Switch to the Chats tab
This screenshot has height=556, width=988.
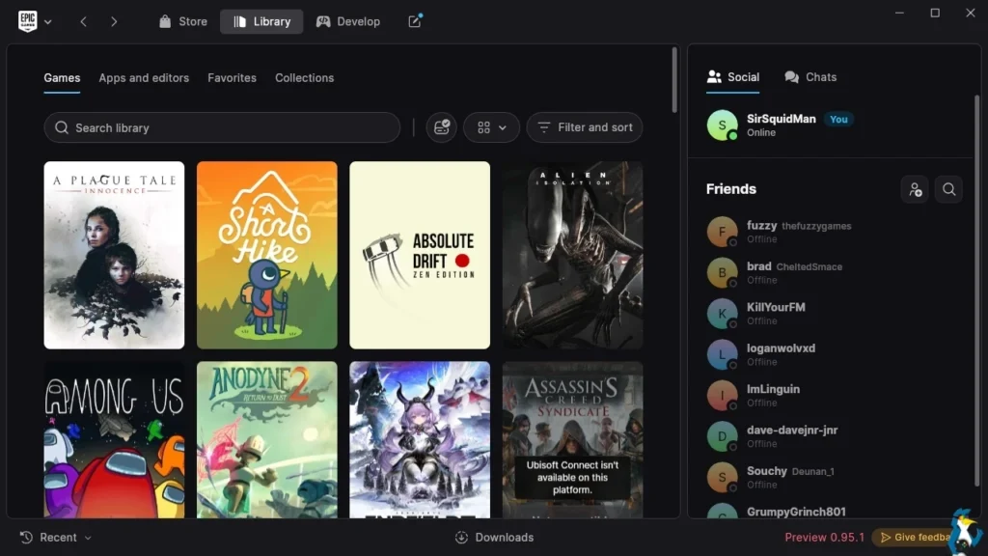pyautogui.click(x=810, y=77)
